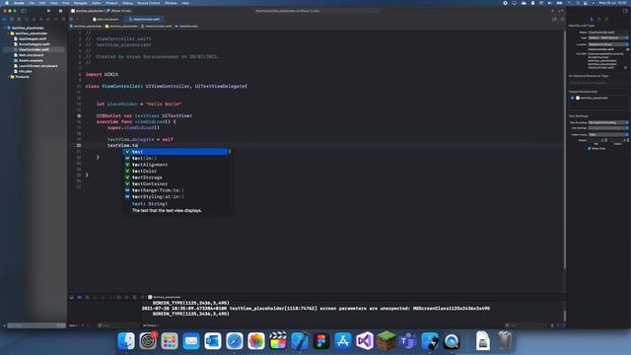Open the History inspector tab icon

click(x=598, y=19)
